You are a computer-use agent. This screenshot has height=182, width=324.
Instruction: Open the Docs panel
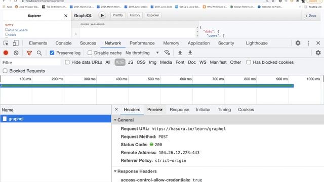coord(311,16)
